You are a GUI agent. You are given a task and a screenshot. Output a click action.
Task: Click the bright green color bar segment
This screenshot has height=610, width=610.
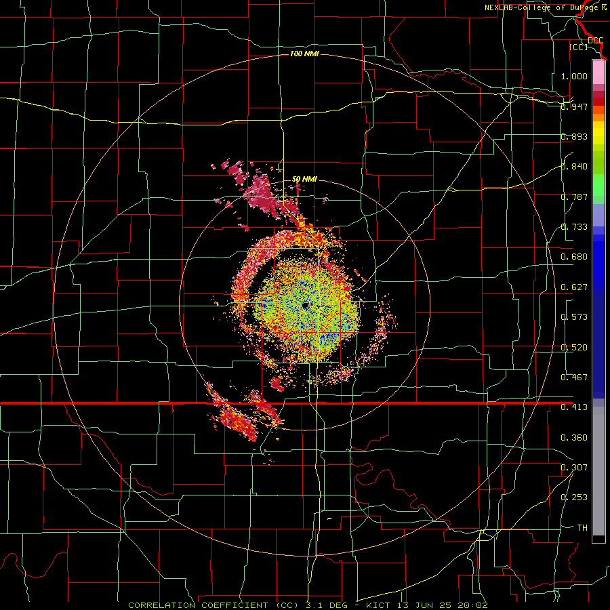pos(598,185)
